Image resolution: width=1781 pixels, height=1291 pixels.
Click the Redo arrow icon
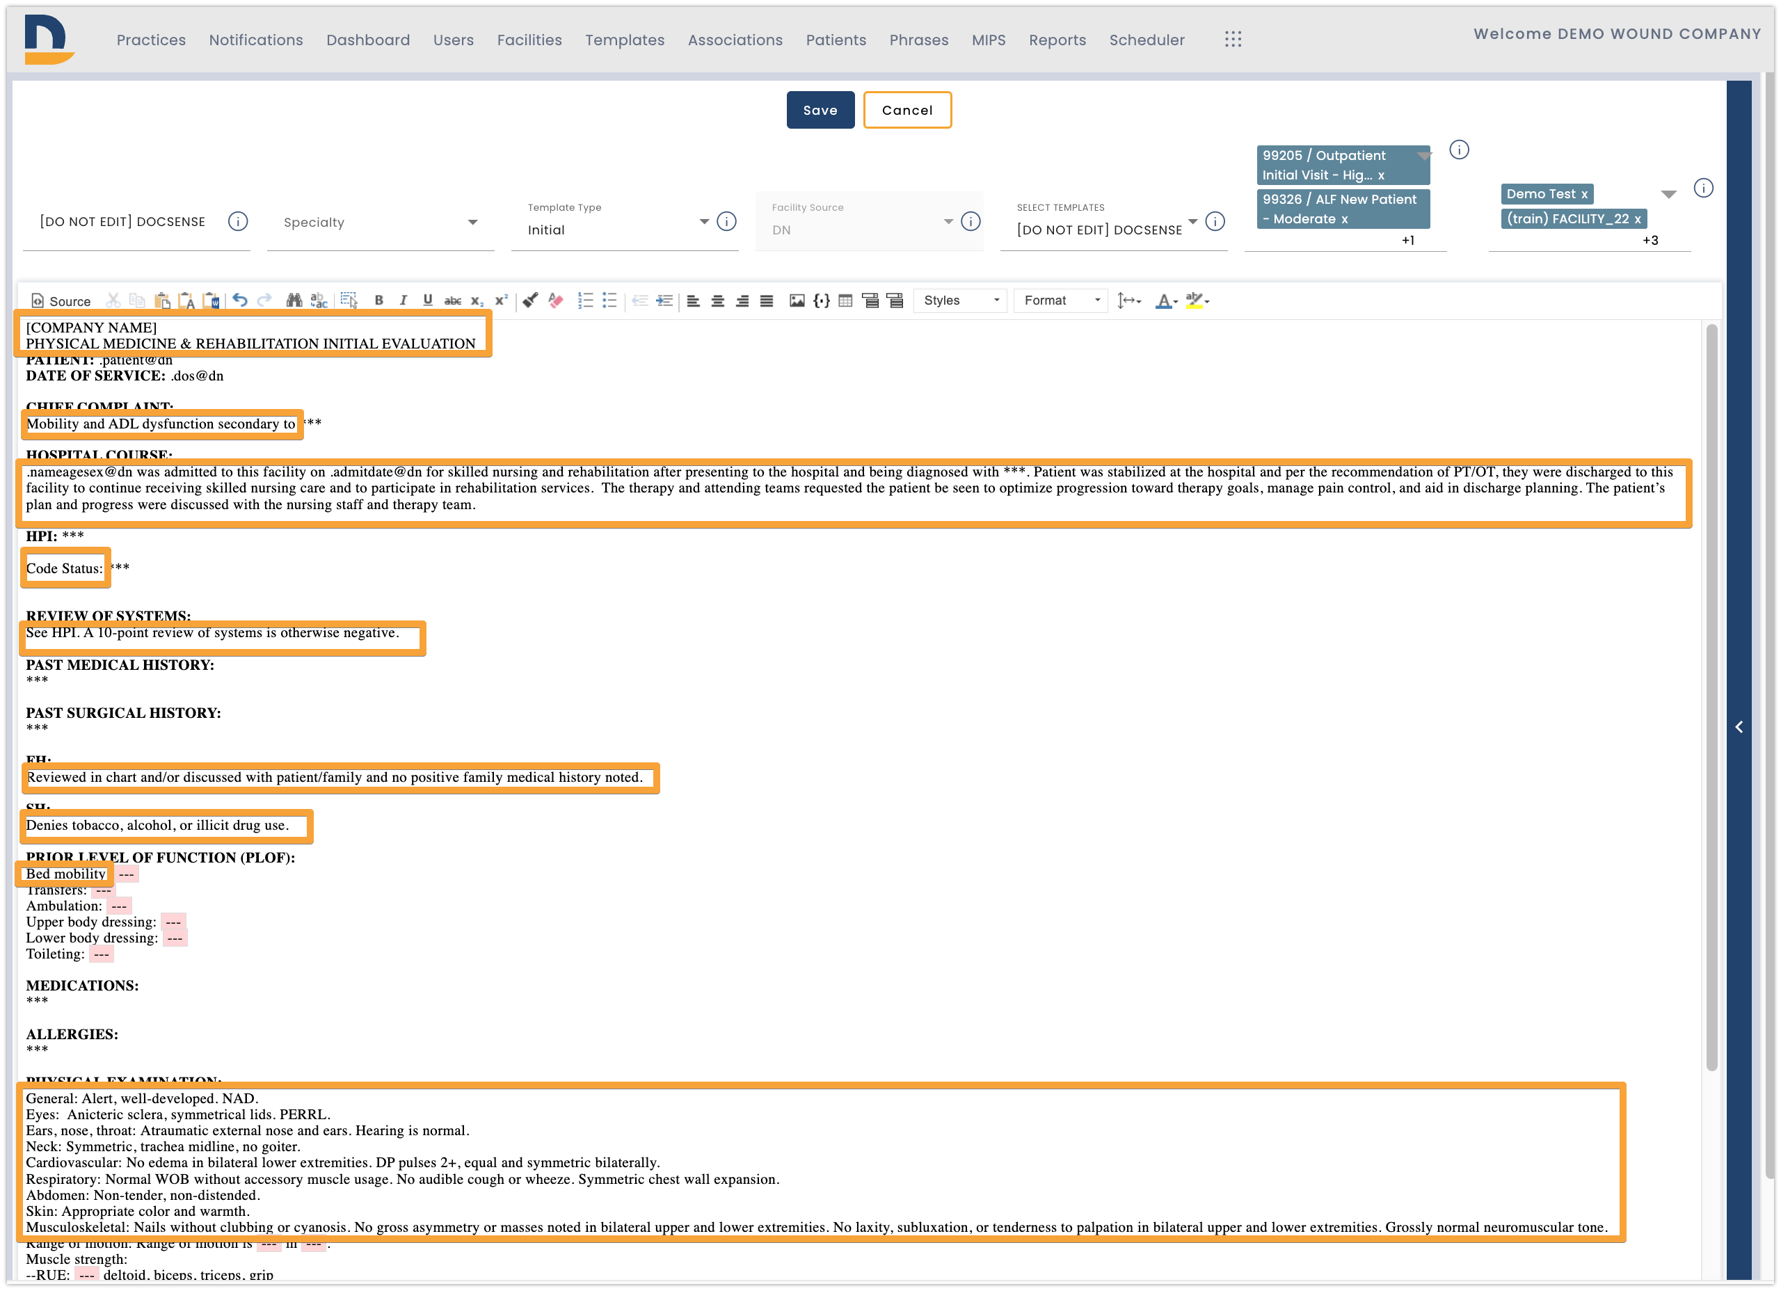(x=264, y=300)
